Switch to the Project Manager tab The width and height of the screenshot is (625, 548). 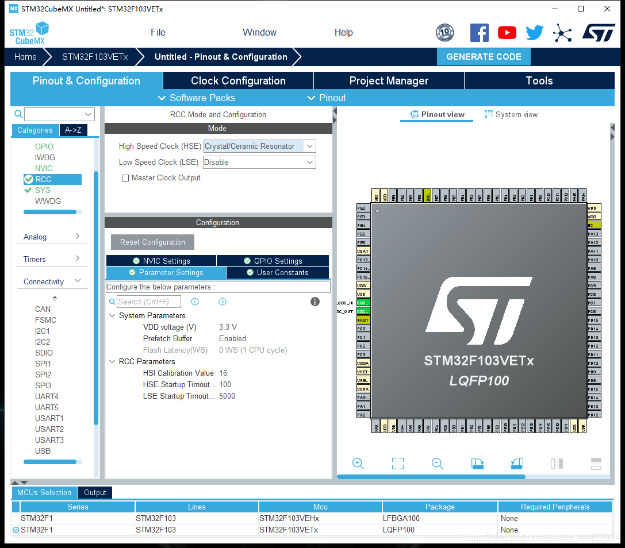(389, 81)
